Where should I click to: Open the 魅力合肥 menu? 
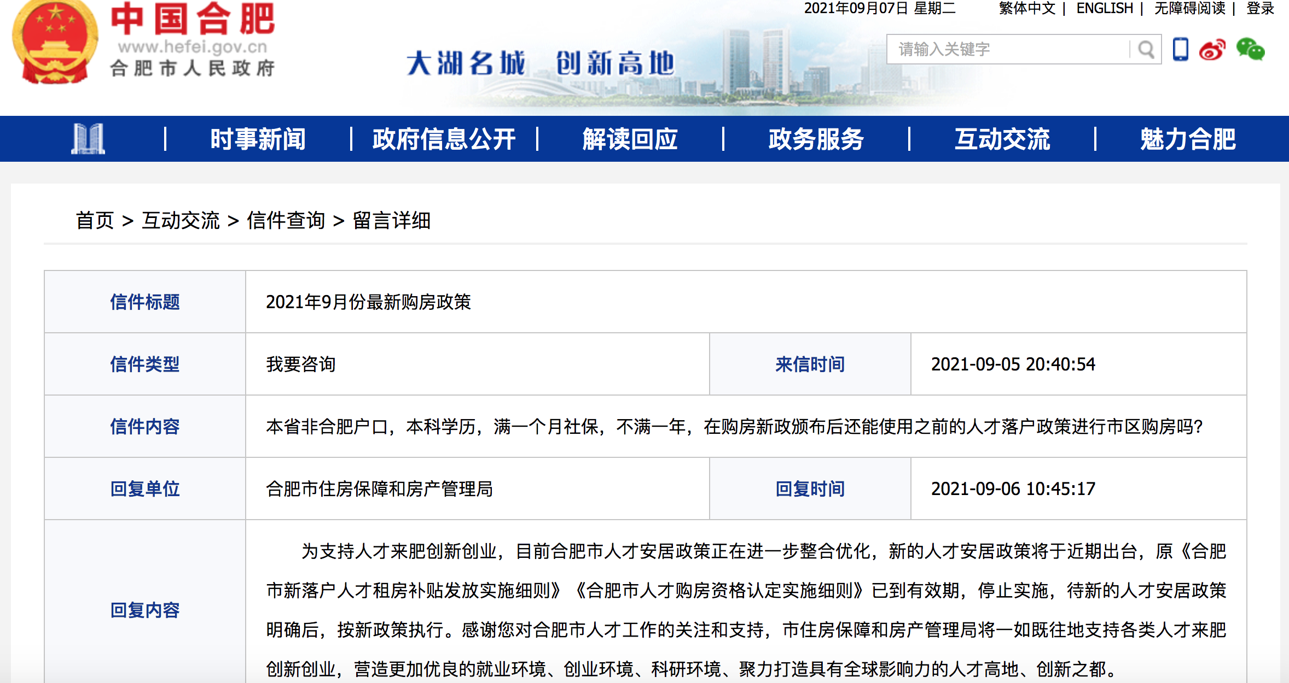click(x=1188, y=139)
